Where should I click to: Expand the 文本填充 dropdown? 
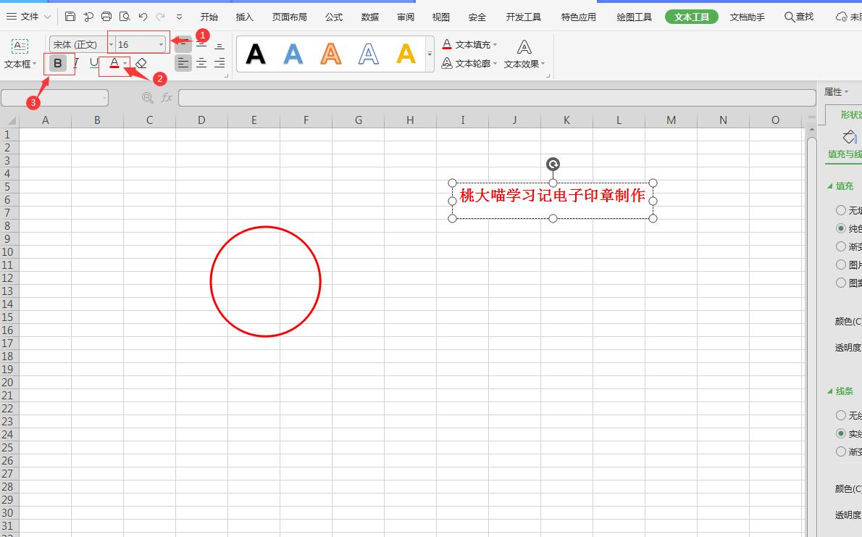pyautogui.click(x=495, y=45)
